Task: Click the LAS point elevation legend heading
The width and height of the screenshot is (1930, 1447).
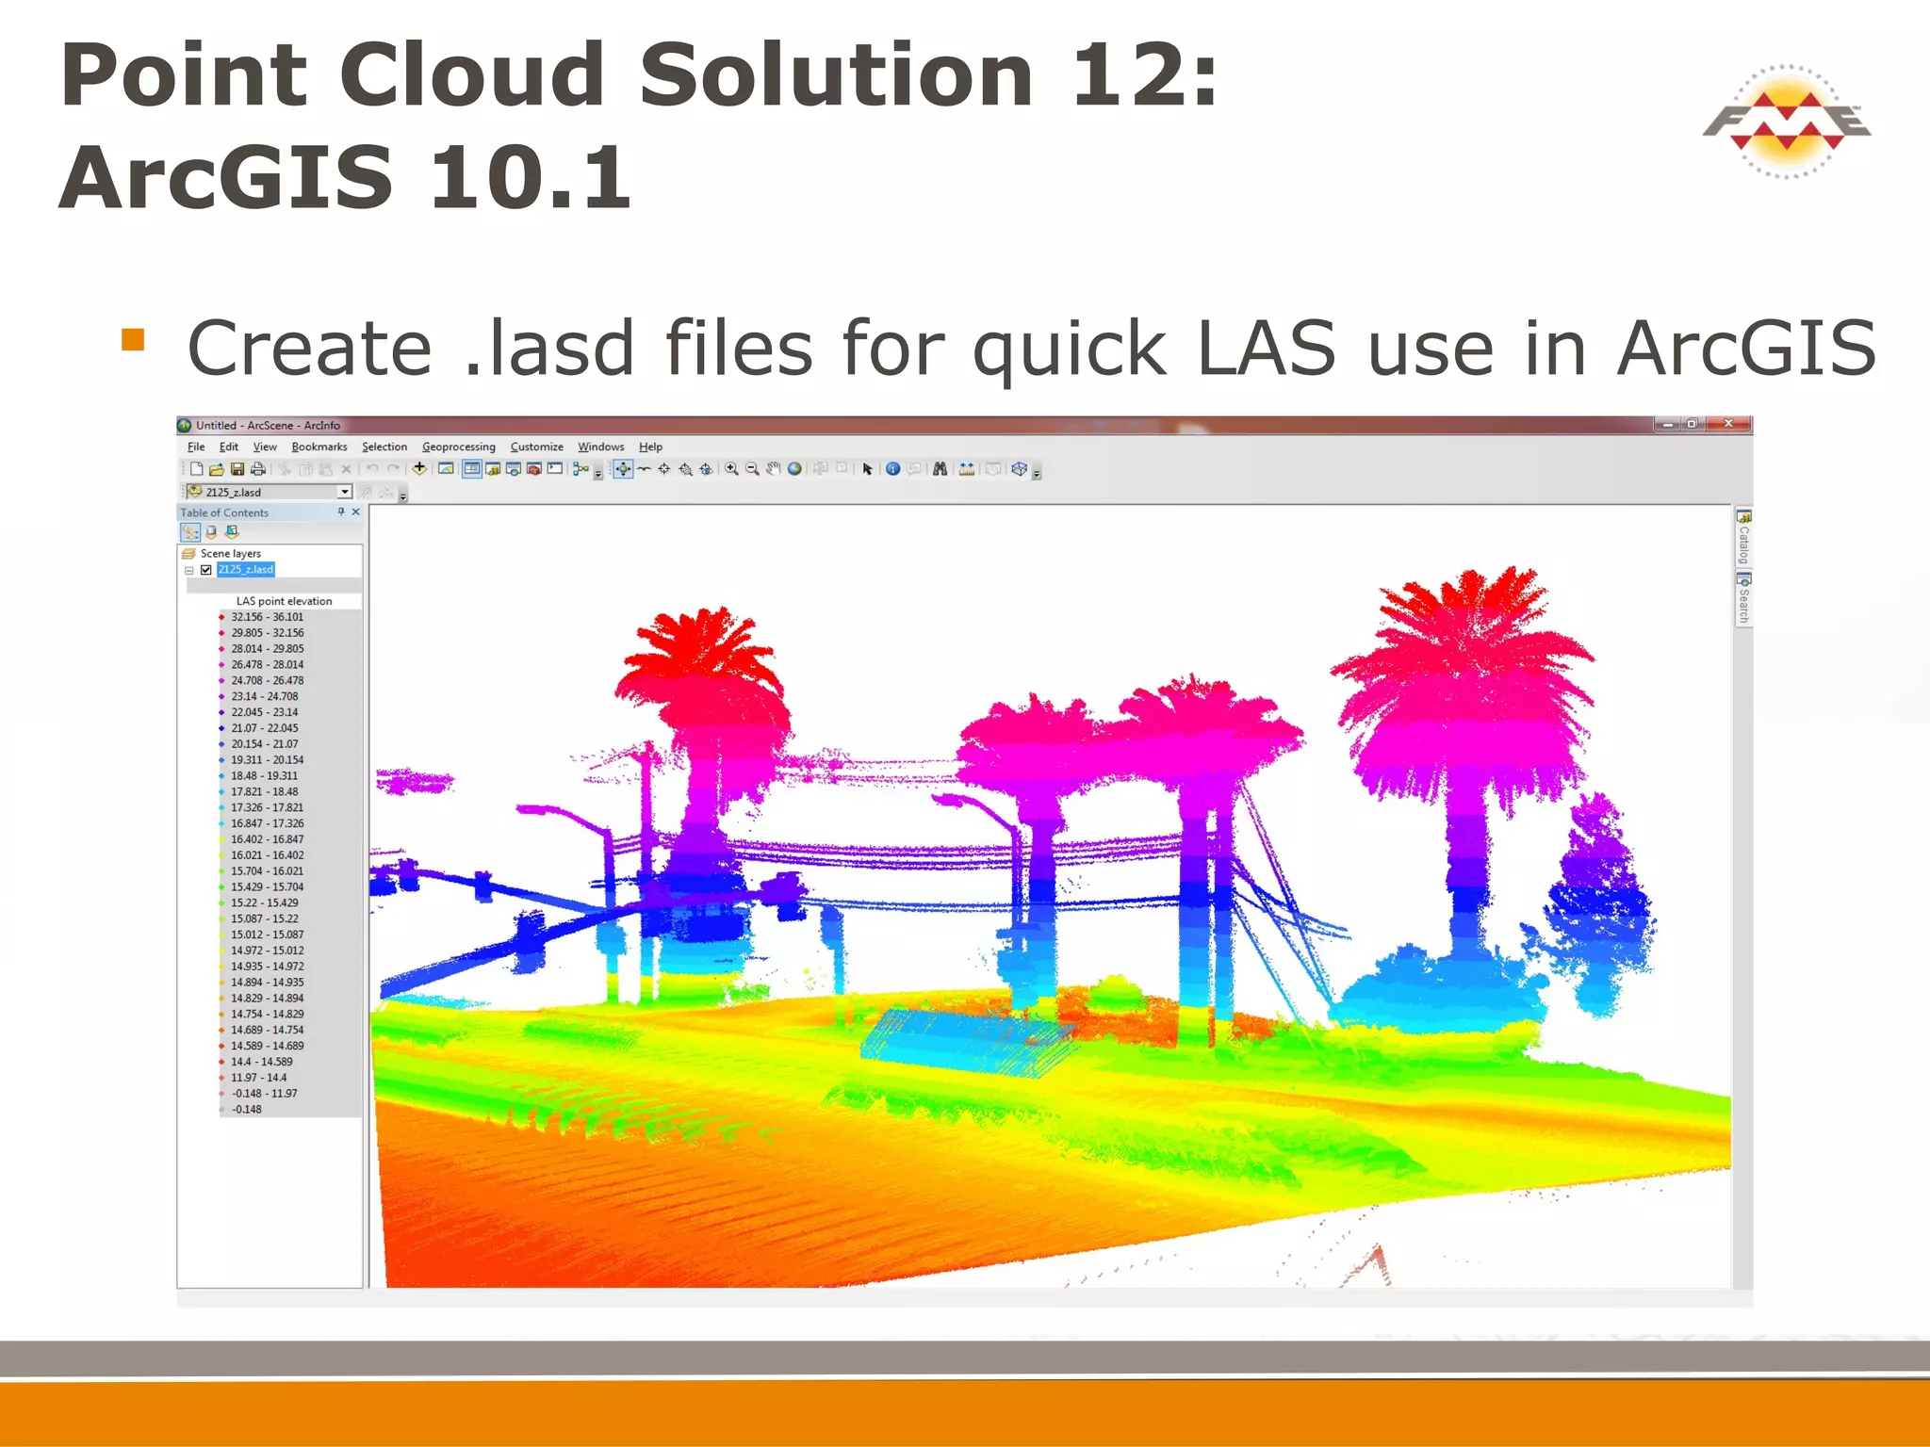Action: 285,601
